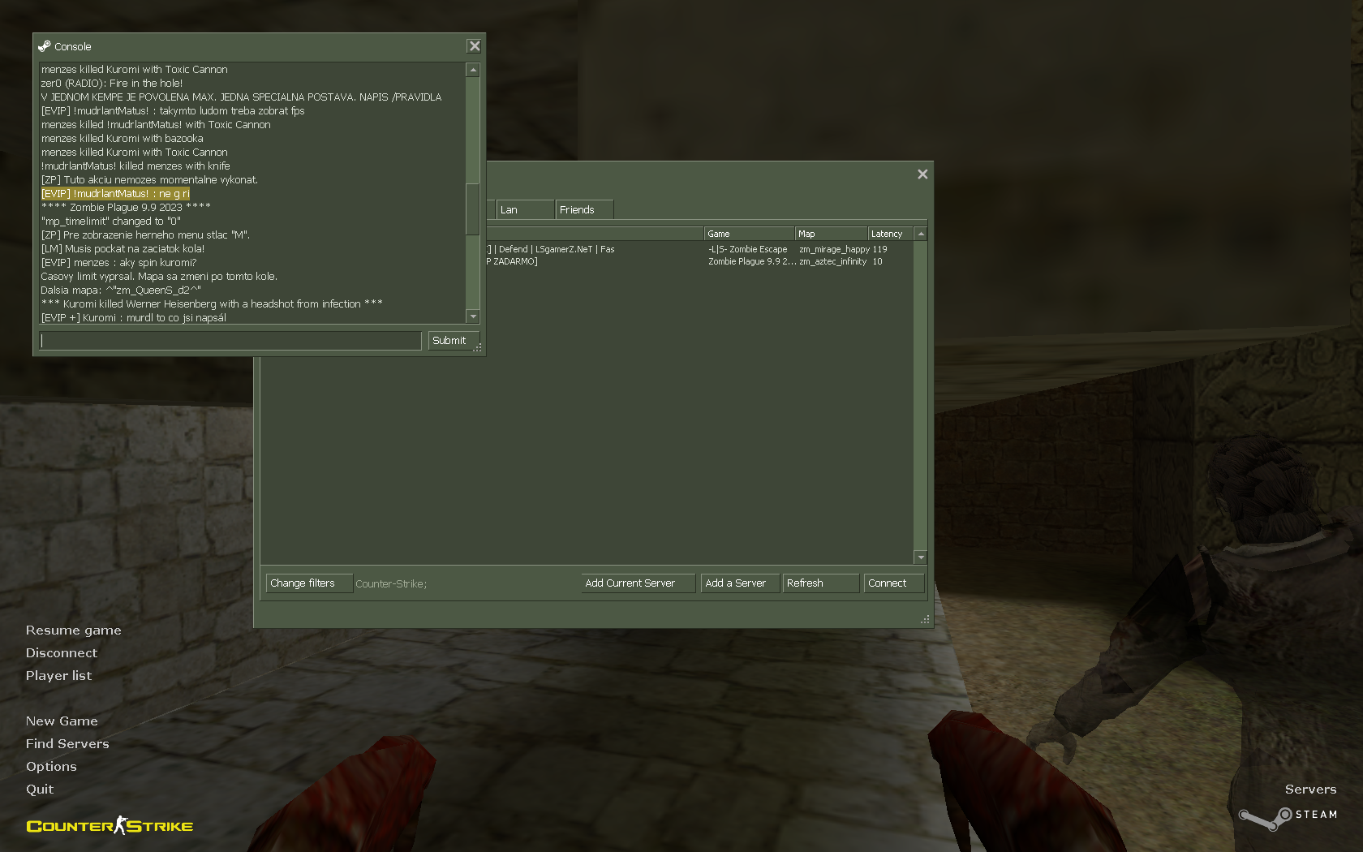Expand the Change filters options

pos(308,583)
